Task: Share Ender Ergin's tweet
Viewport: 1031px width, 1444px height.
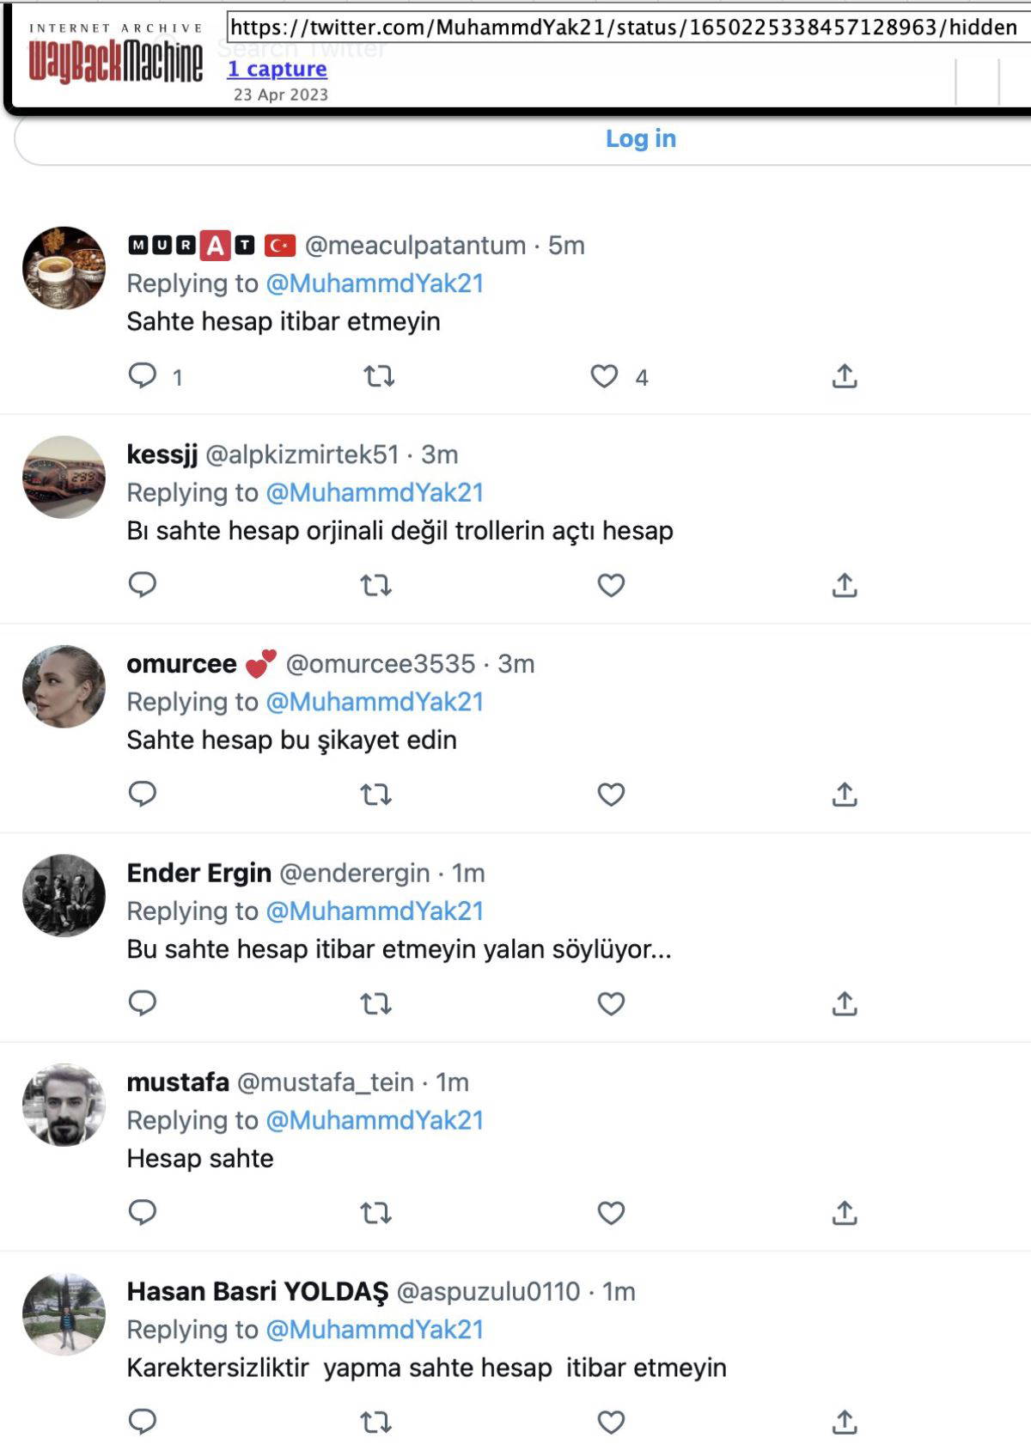Action: tap(845, 1003)
